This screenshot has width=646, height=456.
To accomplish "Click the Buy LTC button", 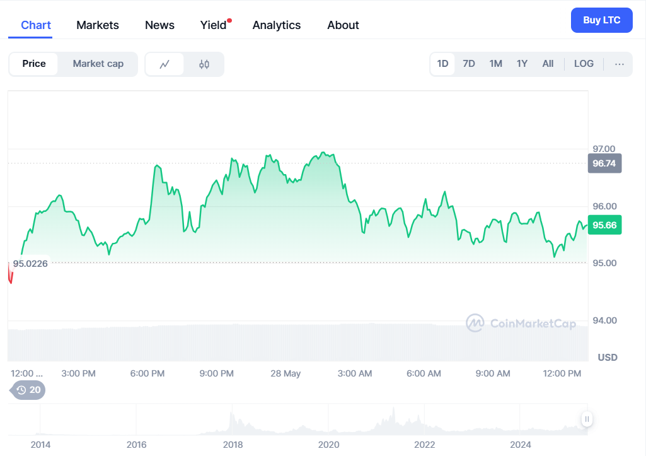I will [601, 20].
